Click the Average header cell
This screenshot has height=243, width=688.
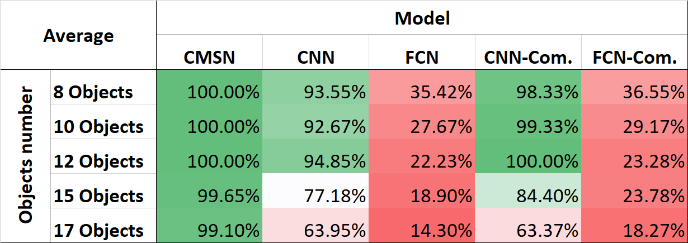(x=78, y=36)
